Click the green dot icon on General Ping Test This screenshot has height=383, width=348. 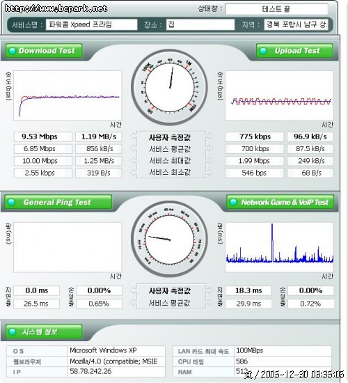click(11, 202)
